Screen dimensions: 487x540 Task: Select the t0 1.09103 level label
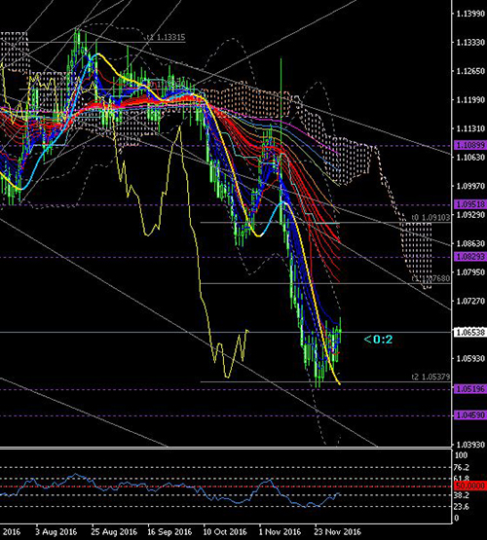[431, 218]
